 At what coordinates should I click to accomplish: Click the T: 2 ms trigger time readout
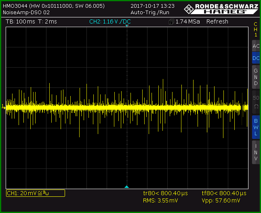pyautogui.click(x=47, y=21)
